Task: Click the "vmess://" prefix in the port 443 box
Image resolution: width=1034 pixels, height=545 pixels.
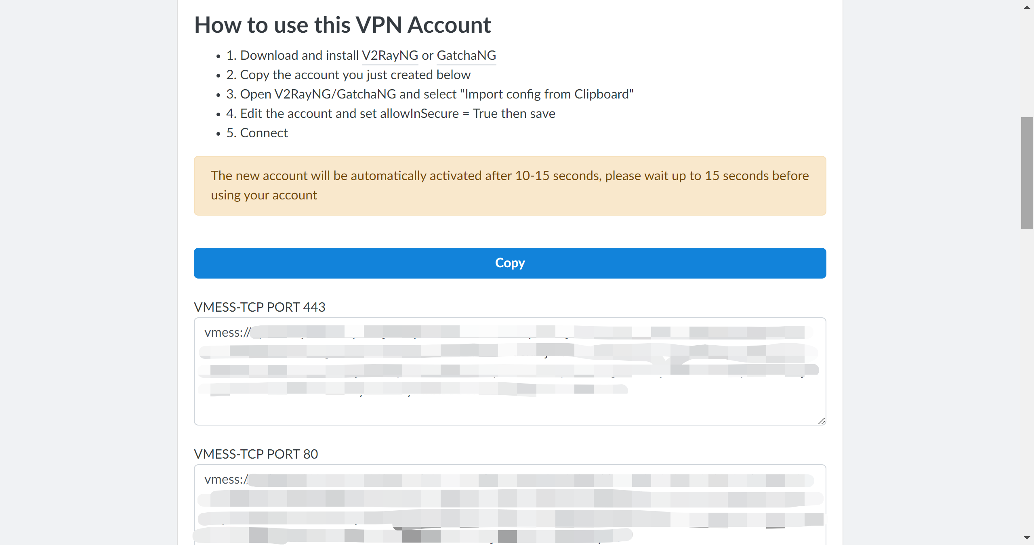Action: click(x=227, y=332)
